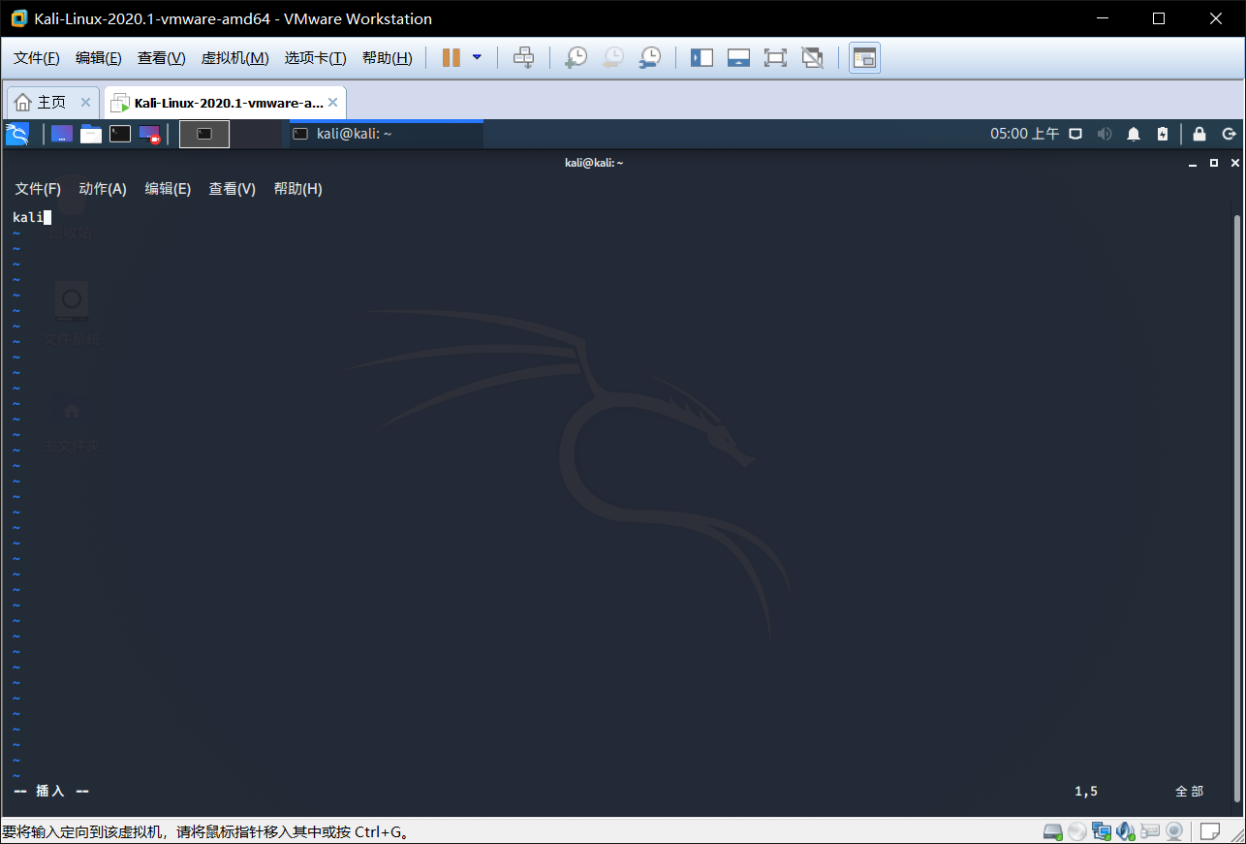Screen dimensions: 1246x844
Task: Launch the file manager from Kali panel
Action: [91, 134]
